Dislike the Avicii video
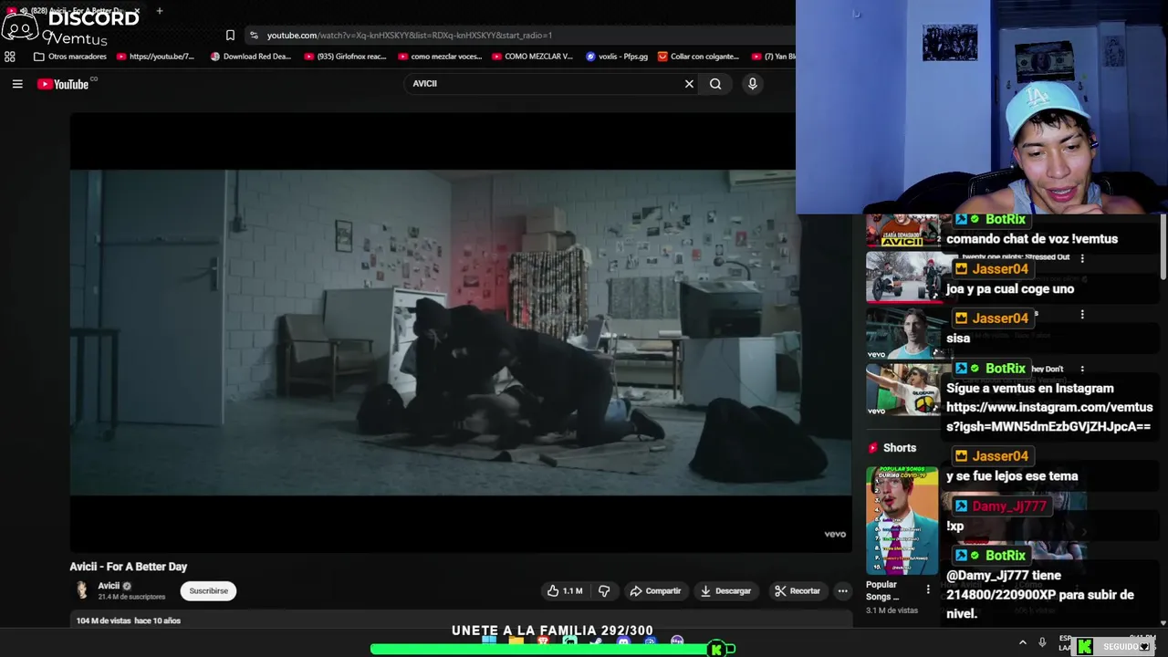The height and width of the screenshot is (657, 1168). (x=604, y=591)
